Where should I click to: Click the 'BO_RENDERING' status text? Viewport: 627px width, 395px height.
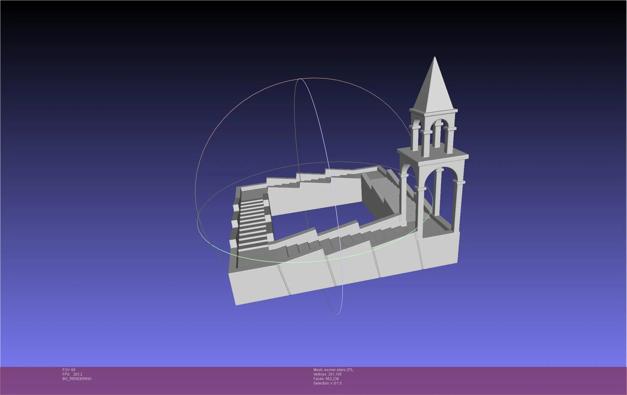pos(77,379)
